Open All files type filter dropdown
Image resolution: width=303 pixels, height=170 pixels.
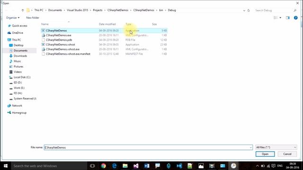click(276, 147)
